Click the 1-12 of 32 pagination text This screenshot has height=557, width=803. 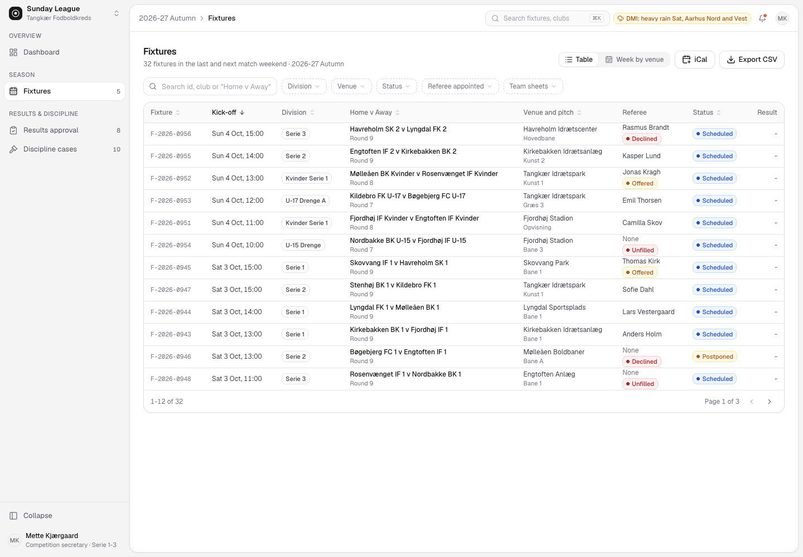[x=167, y=402]
